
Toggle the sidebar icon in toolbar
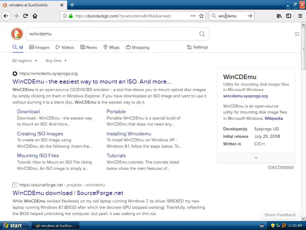point(289,16)
